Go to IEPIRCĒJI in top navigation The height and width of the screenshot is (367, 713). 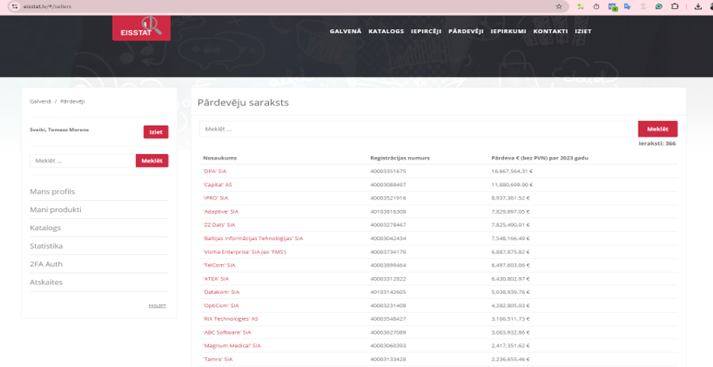click(x=426, y=32)
